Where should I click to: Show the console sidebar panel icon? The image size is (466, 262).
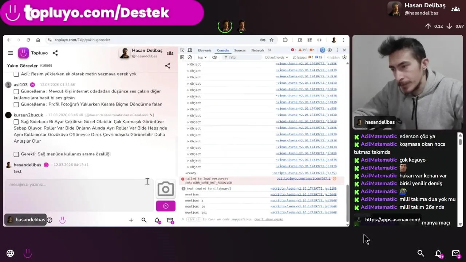pos(182,57)
